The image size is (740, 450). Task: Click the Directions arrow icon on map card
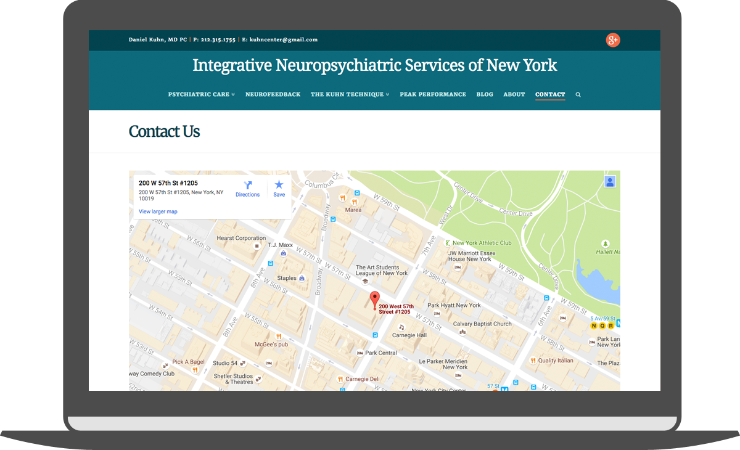(248, 185)
